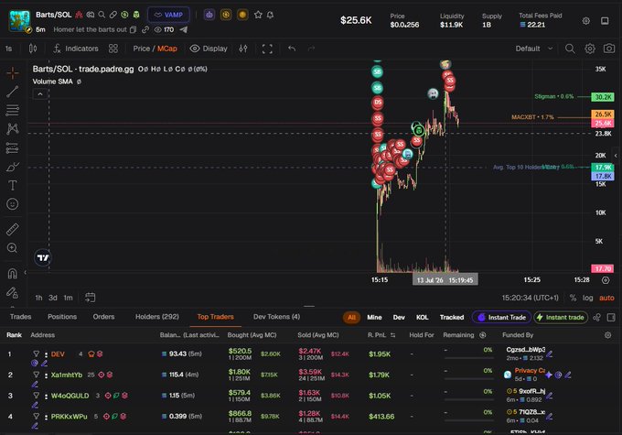The height and width of the screenshot is (435, 622).
Task: Open the chart settings gear
Action: coord(590,49)
